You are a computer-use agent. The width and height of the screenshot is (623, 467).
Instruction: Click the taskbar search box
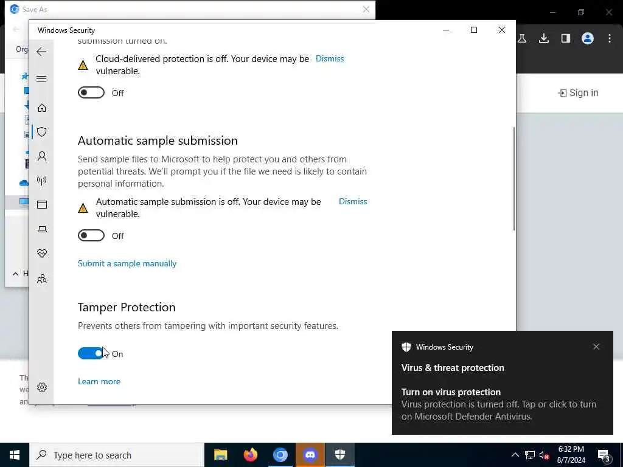[117, 455]
